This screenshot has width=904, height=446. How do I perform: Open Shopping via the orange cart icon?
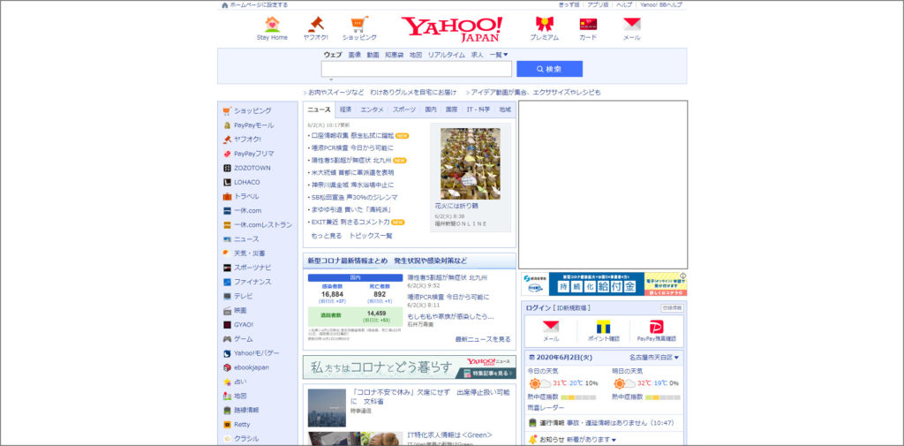click(358, 24)
